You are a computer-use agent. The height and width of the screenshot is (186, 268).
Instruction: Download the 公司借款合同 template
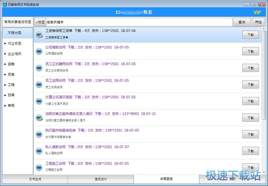(250, 51)
